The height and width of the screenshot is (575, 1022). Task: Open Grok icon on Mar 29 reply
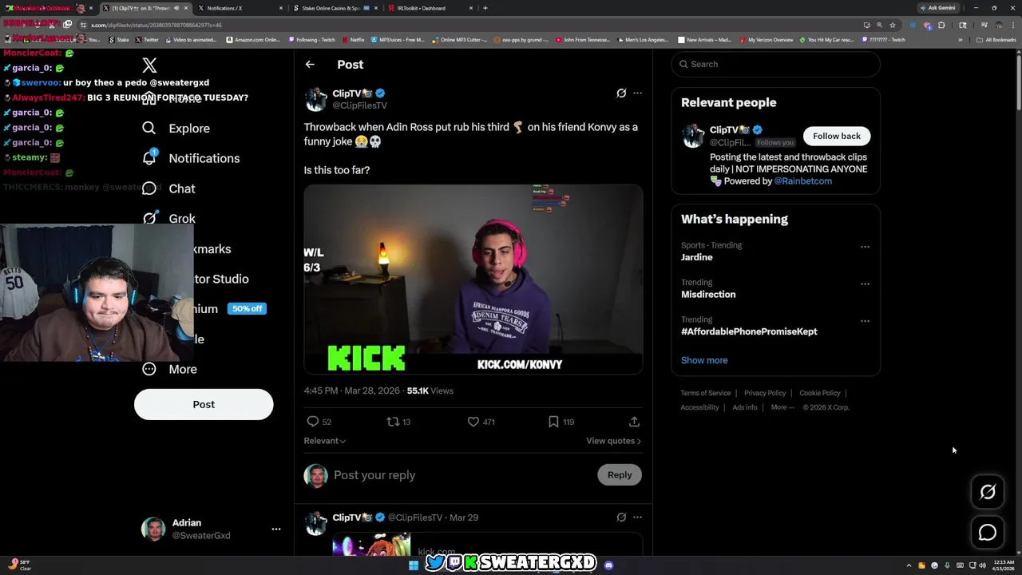click(x=621, y=517)
